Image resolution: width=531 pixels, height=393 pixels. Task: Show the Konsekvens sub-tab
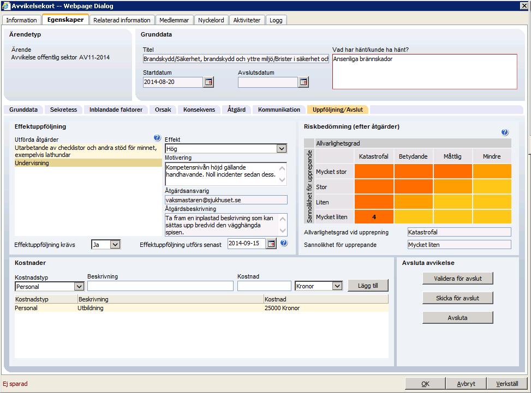199,110
